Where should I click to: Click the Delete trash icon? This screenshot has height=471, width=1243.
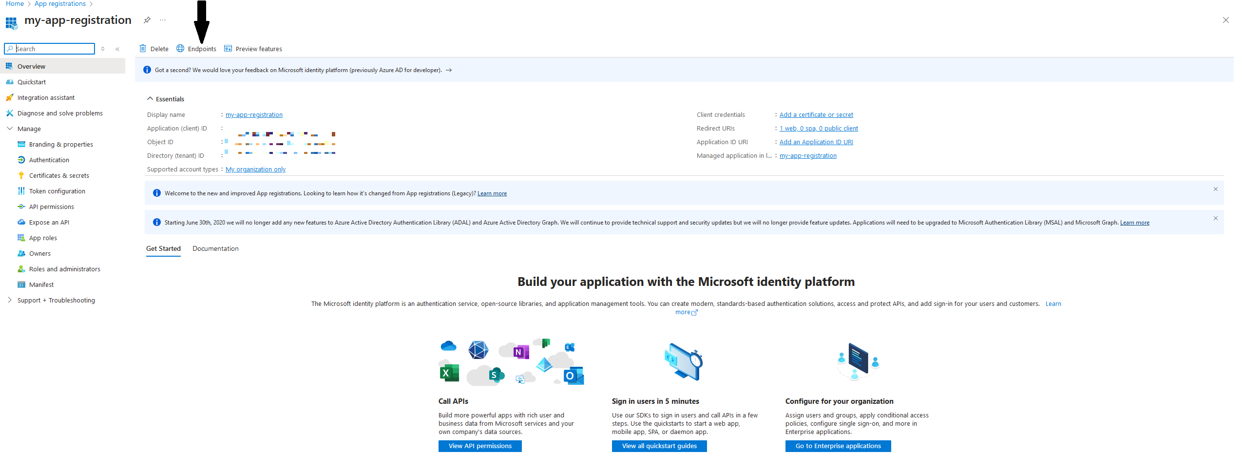pos(143,48)
